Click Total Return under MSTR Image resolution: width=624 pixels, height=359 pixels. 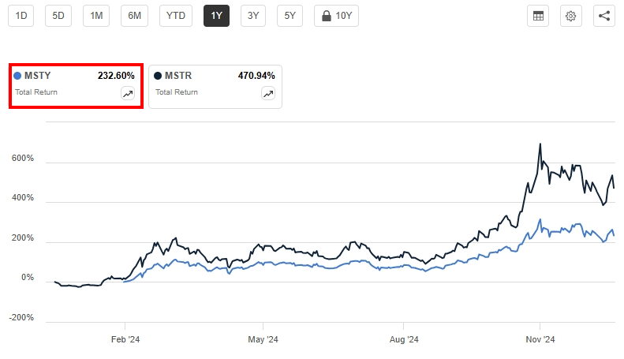(177, 92)
